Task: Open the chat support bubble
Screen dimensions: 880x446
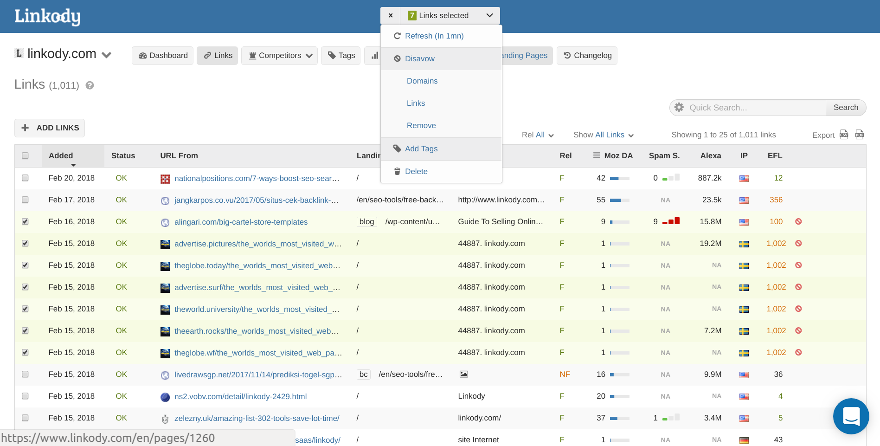Action: click(x=851, y=416)
